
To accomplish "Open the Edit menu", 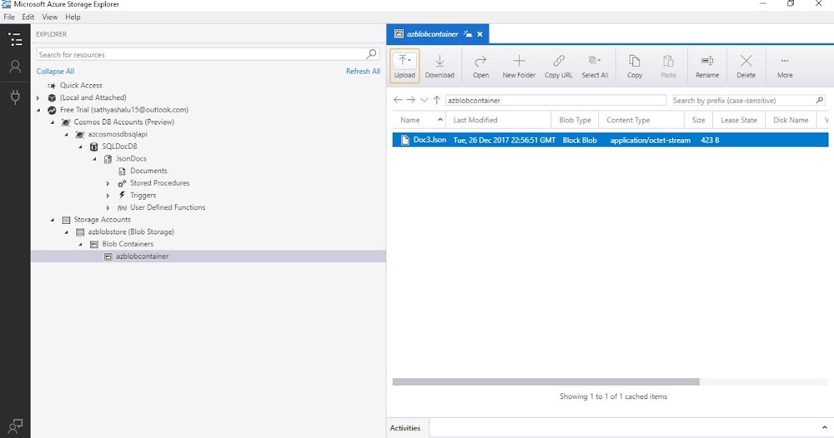I will (x=28, y=17).
